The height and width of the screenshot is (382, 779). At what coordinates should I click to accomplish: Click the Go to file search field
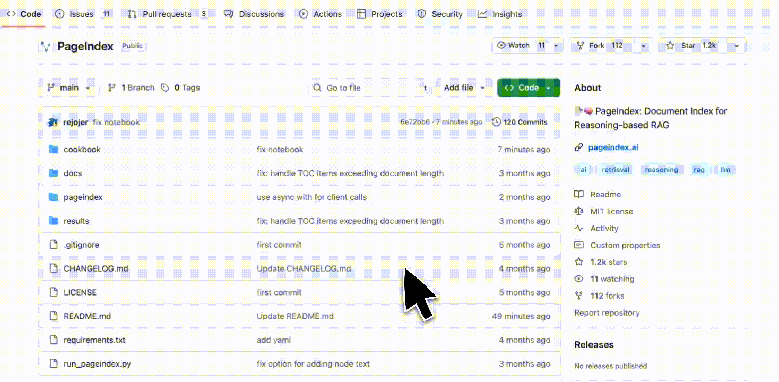370,88
